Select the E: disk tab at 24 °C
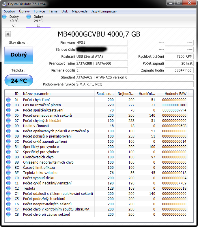 (38, 21)
